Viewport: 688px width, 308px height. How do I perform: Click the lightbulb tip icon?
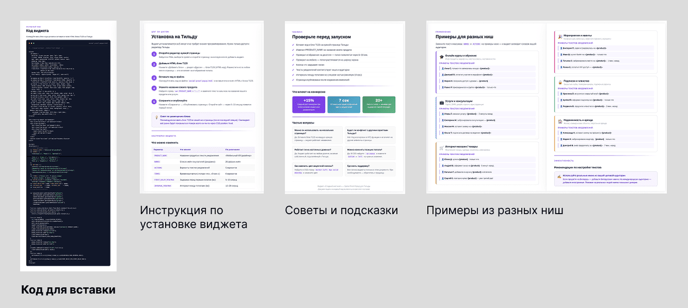[x=156, y=116]
